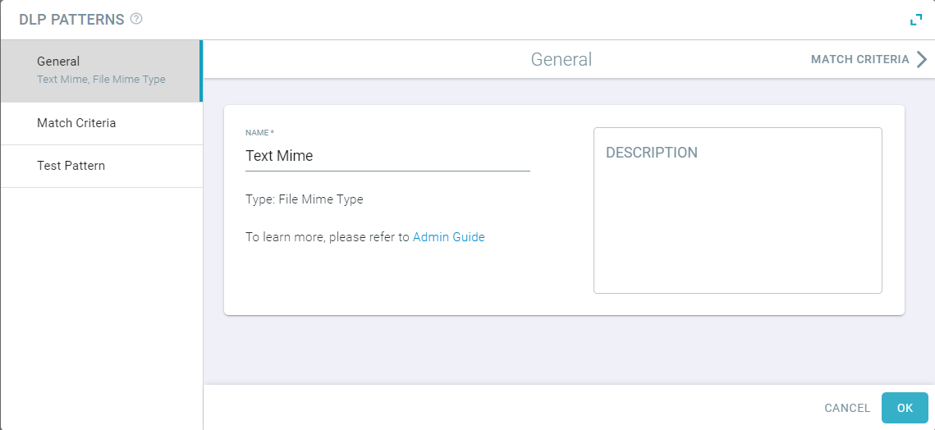Open the DLP Patterns help icon

coord(136,19)
